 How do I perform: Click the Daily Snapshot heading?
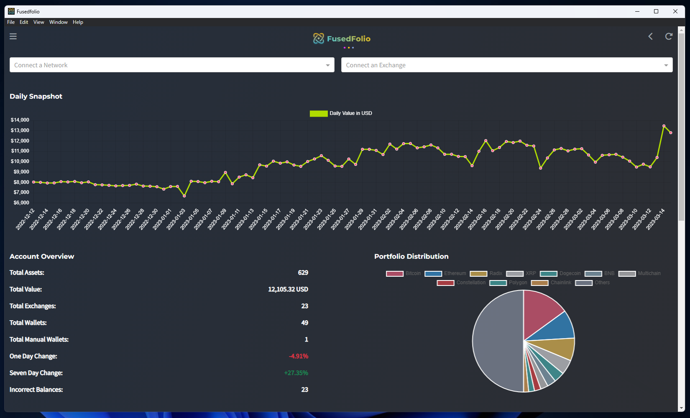pos(36,96)
